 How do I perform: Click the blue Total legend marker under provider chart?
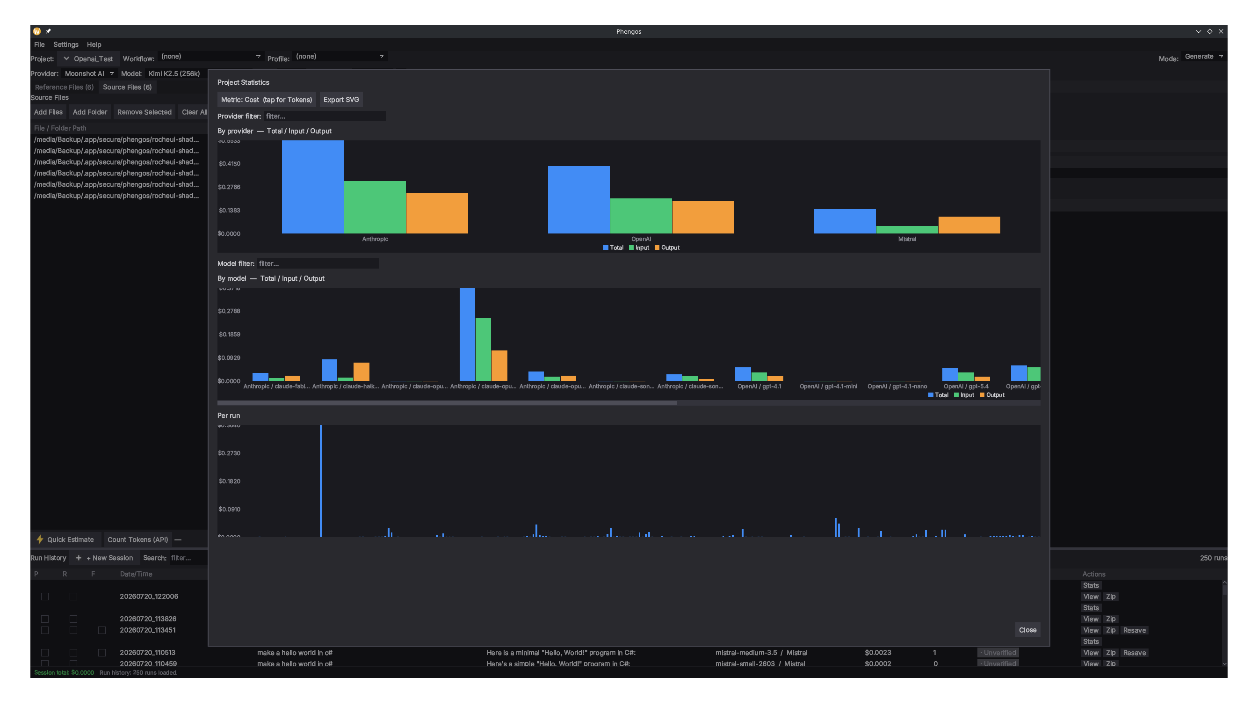606,248
